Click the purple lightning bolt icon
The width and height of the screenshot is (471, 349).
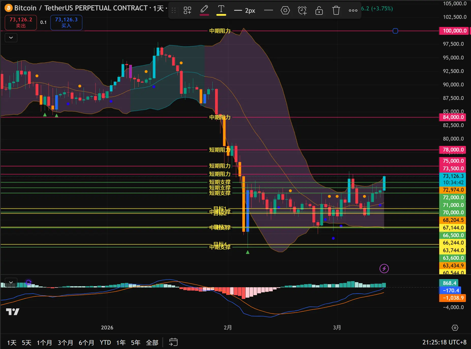point(384,268)
